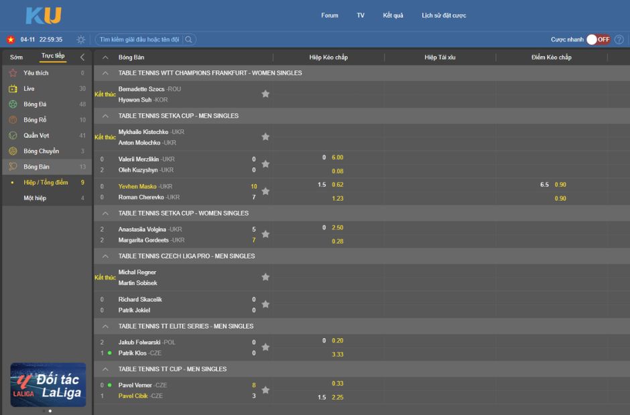Favorite the Richard Skacelik match star

(265, 305)
